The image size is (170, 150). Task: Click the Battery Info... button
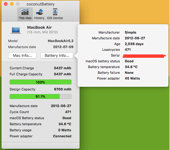(57, 55)
